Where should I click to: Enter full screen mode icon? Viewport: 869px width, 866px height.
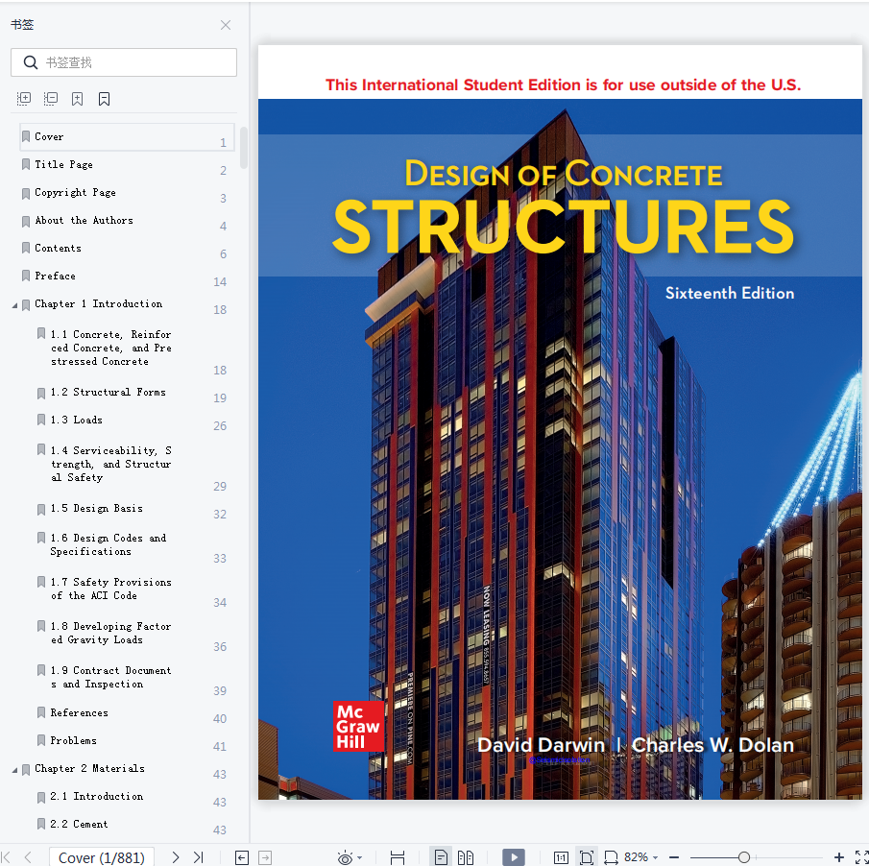[861, 857]
